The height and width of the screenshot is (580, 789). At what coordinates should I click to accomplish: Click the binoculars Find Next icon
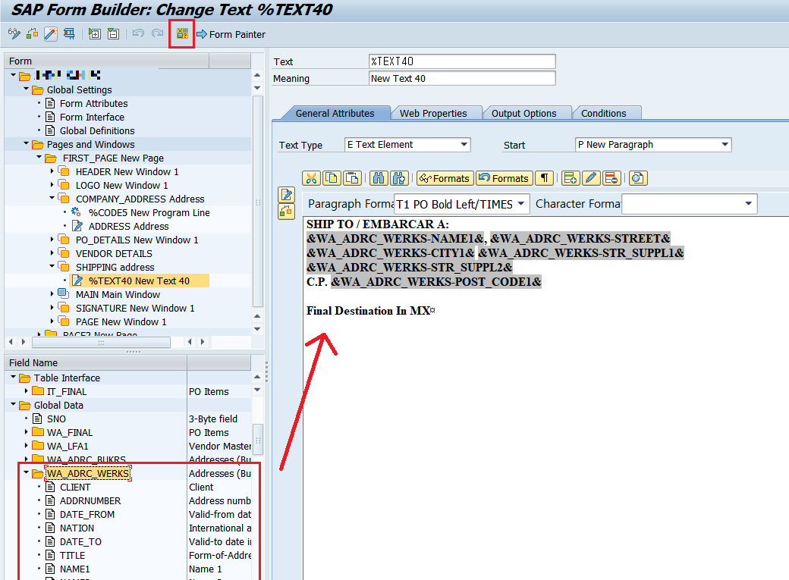pos(398,178)
